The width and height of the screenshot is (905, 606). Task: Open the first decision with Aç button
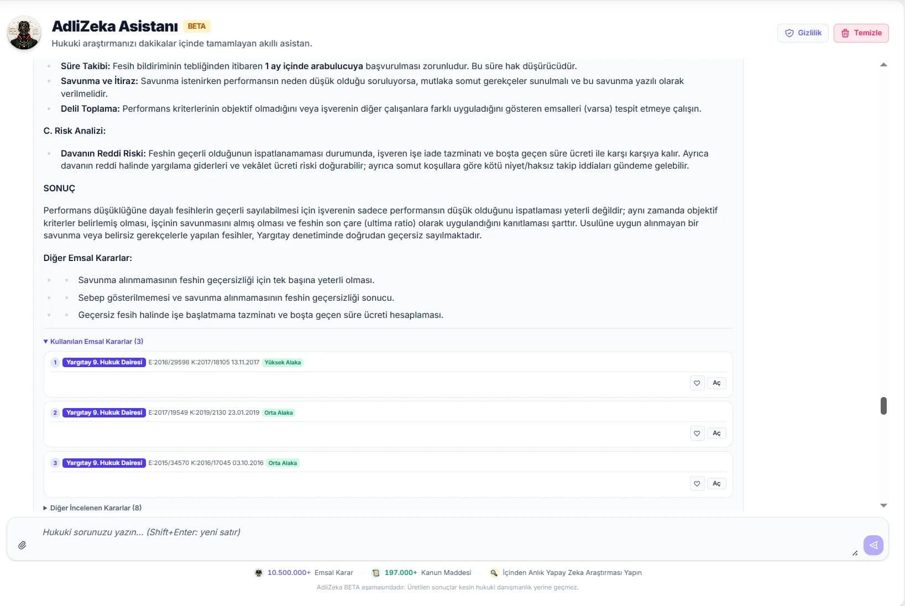pyautogui.click(x=716, y=383)
